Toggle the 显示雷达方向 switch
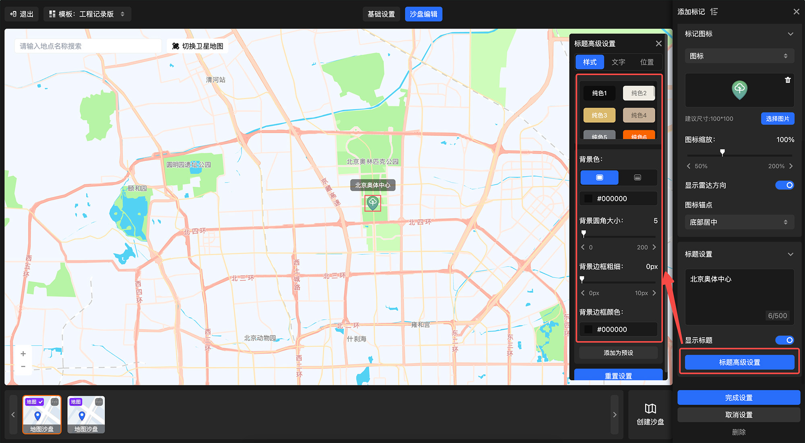This screenshot has height=443, width=805. click(x=784, y=185)
